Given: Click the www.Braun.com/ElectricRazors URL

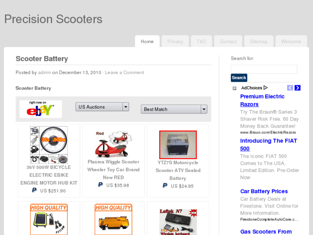Looking at the screenshot, I should (x=268, y=132).
